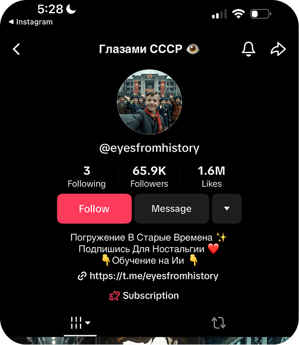This screenshot has height=345, width=299.
Task: Tap the Wi-Fi status icon
Action: click(238, 14)
